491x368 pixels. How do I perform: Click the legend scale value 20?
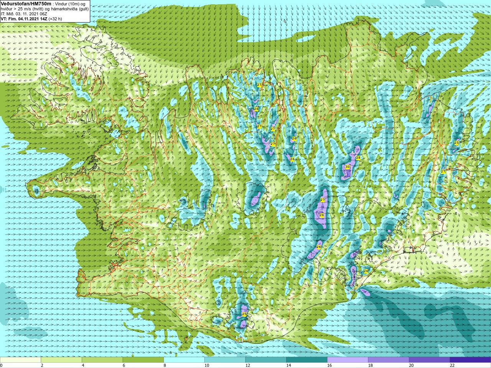pyautogui.click(x=412, y=365)
